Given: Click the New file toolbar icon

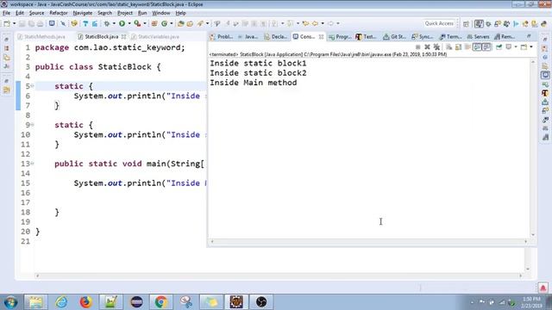Looking at the screenshot, I should [x=7, y=23].
